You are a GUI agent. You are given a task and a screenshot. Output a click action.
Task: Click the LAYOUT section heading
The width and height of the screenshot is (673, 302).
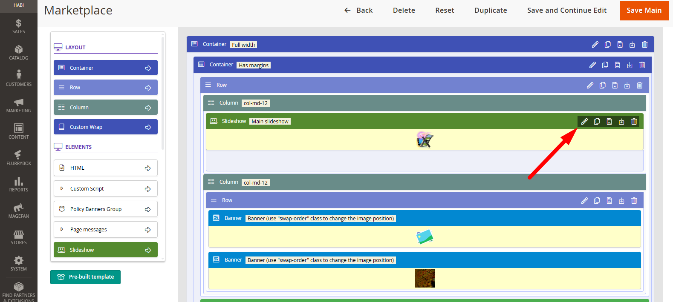(x=75, y=47)
